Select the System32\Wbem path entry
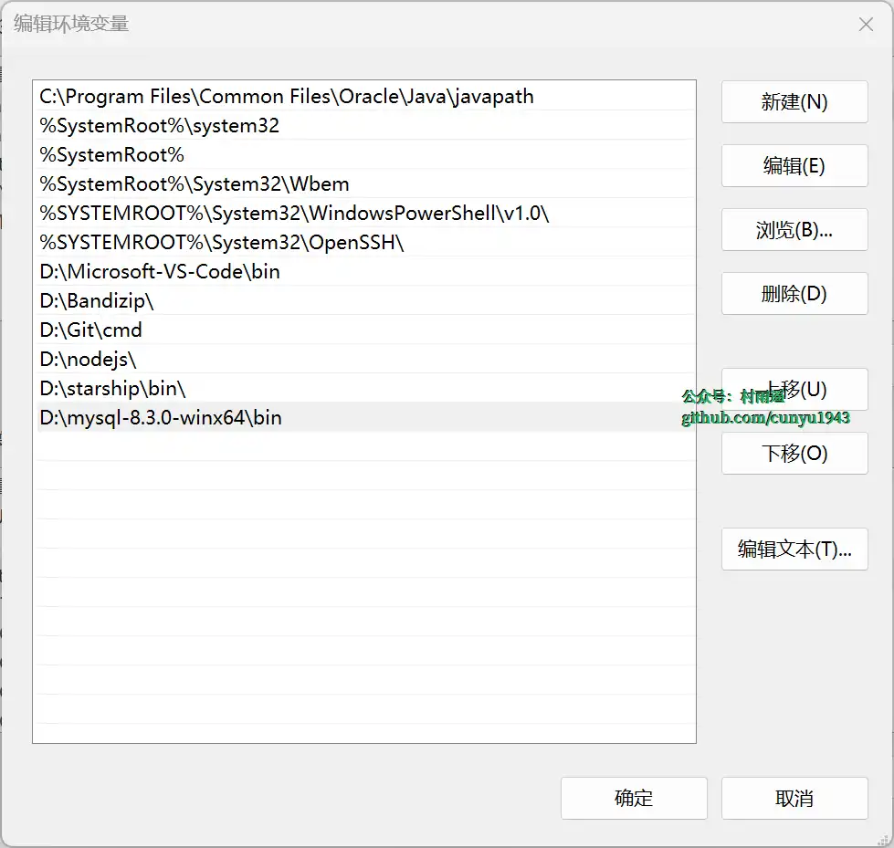Image resolution: width=894 pixels, height=848 pixels. (195, 184)
